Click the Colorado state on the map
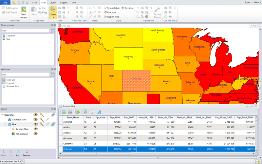 [137, 80]
